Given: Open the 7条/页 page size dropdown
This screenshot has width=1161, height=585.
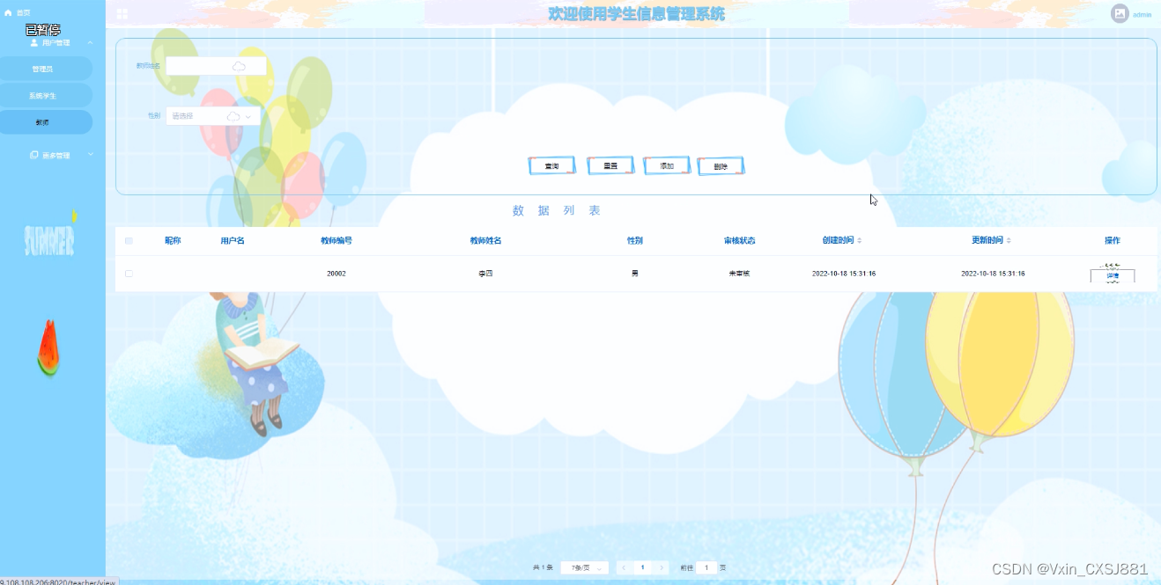Looking at the screenshot, I should pyautogui.click(x=584, y=567).
